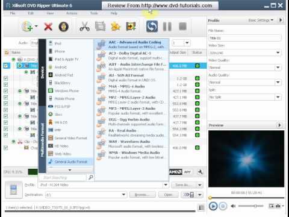
Task: Click the green Android device icon
Action: click(x=51, y=67)
